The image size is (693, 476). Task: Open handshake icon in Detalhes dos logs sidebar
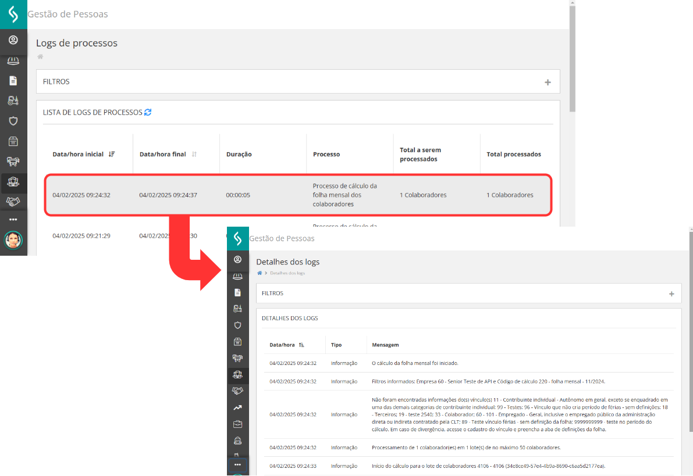(238, 391)
